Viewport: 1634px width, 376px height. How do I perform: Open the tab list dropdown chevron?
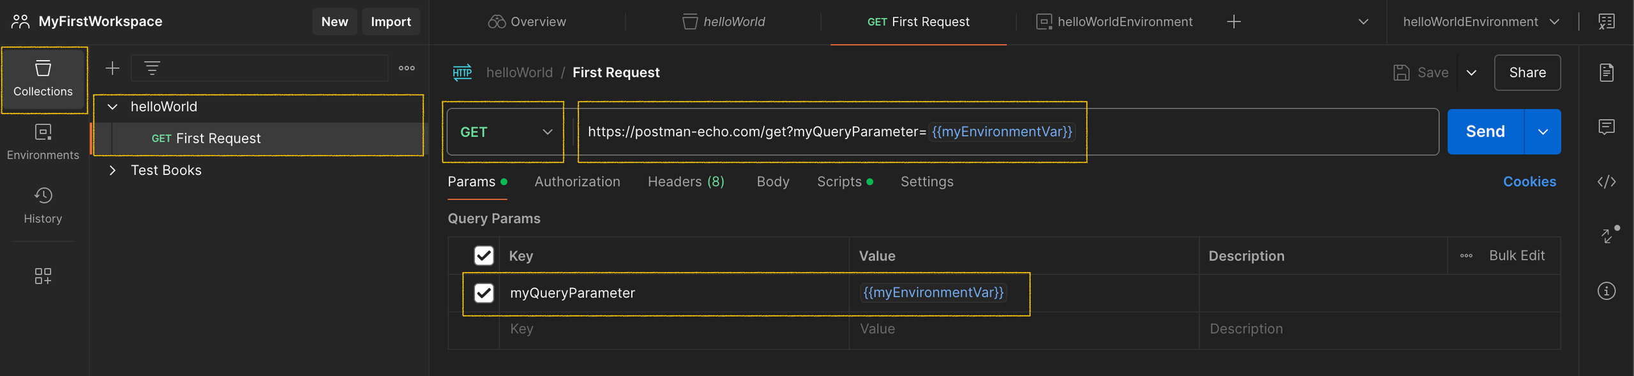coord(1363,22)
